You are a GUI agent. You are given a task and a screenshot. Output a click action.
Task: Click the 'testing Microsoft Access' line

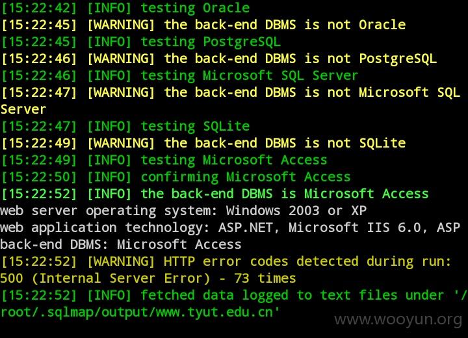164,160
